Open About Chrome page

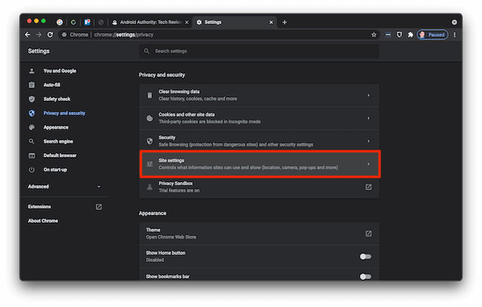point(43,220)
